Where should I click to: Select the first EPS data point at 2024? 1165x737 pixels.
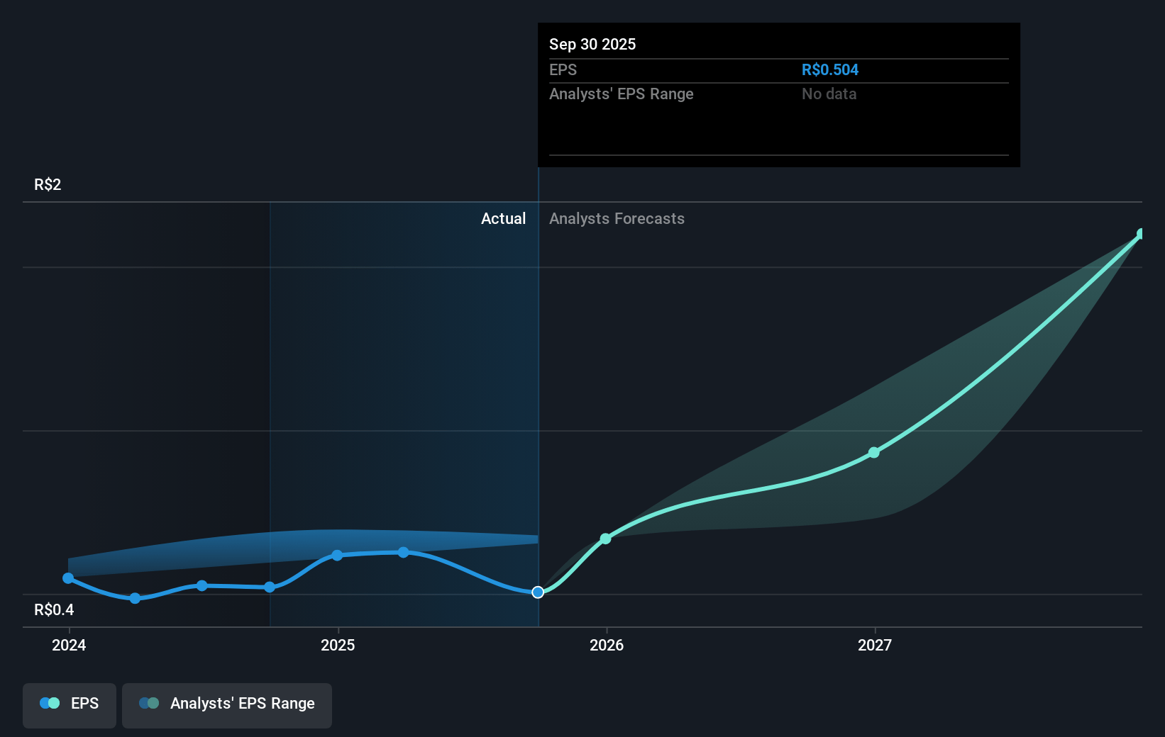[68, 578]
